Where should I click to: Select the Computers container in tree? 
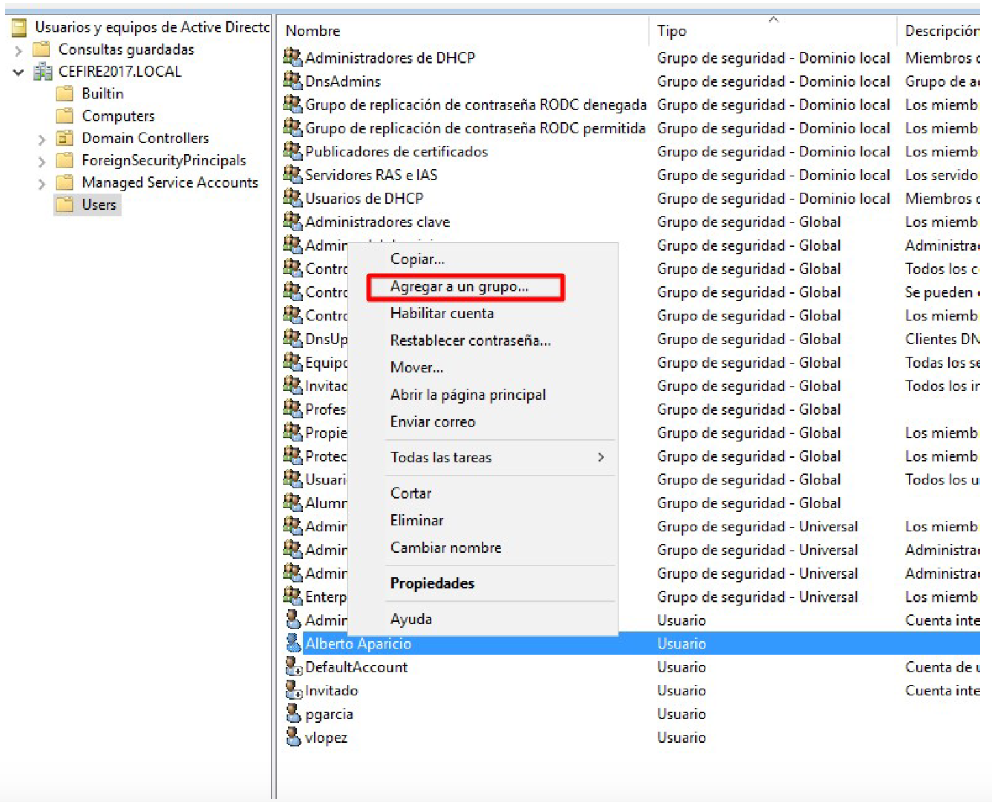(118, 116)
